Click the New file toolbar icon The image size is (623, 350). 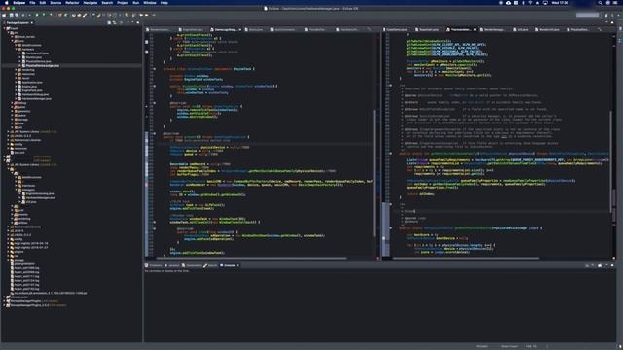pyautogui.click(x=4, y=15)
